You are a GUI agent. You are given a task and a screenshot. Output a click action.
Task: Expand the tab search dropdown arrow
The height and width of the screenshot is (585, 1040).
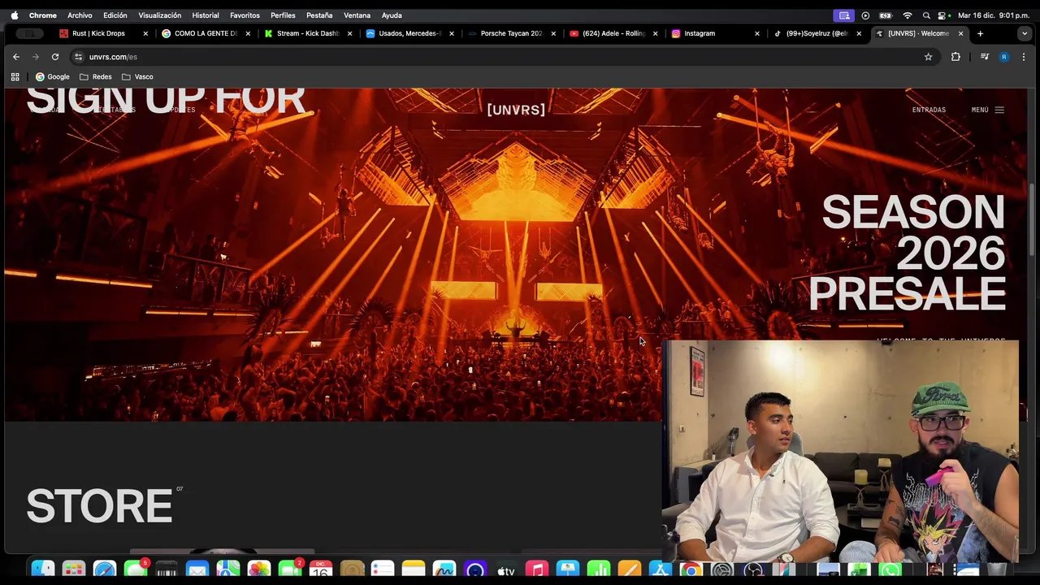coord(1023,33)
